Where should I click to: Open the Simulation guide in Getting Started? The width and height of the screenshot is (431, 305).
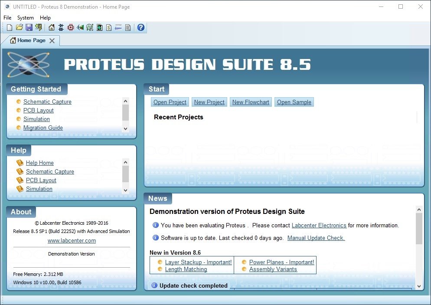tap(36, 119)
